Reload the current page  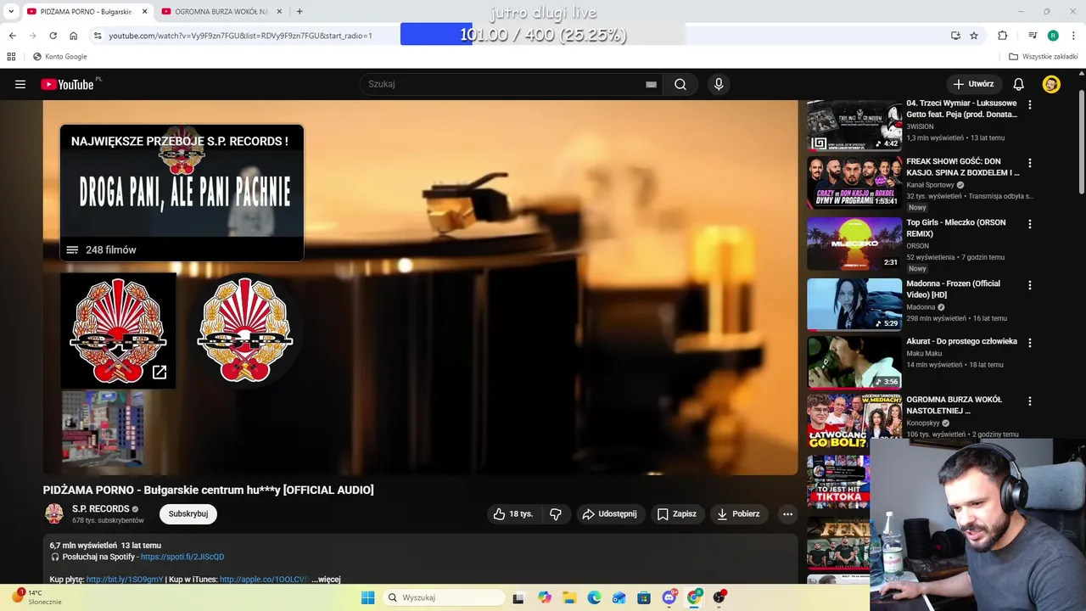53,36
